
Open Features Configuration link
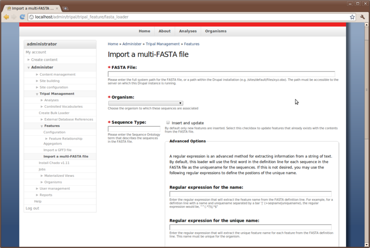(54, 133)
